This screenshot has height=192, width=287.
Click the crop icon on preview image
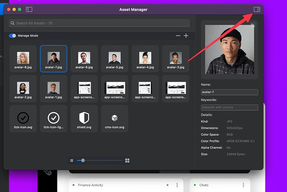pos(252,26)
